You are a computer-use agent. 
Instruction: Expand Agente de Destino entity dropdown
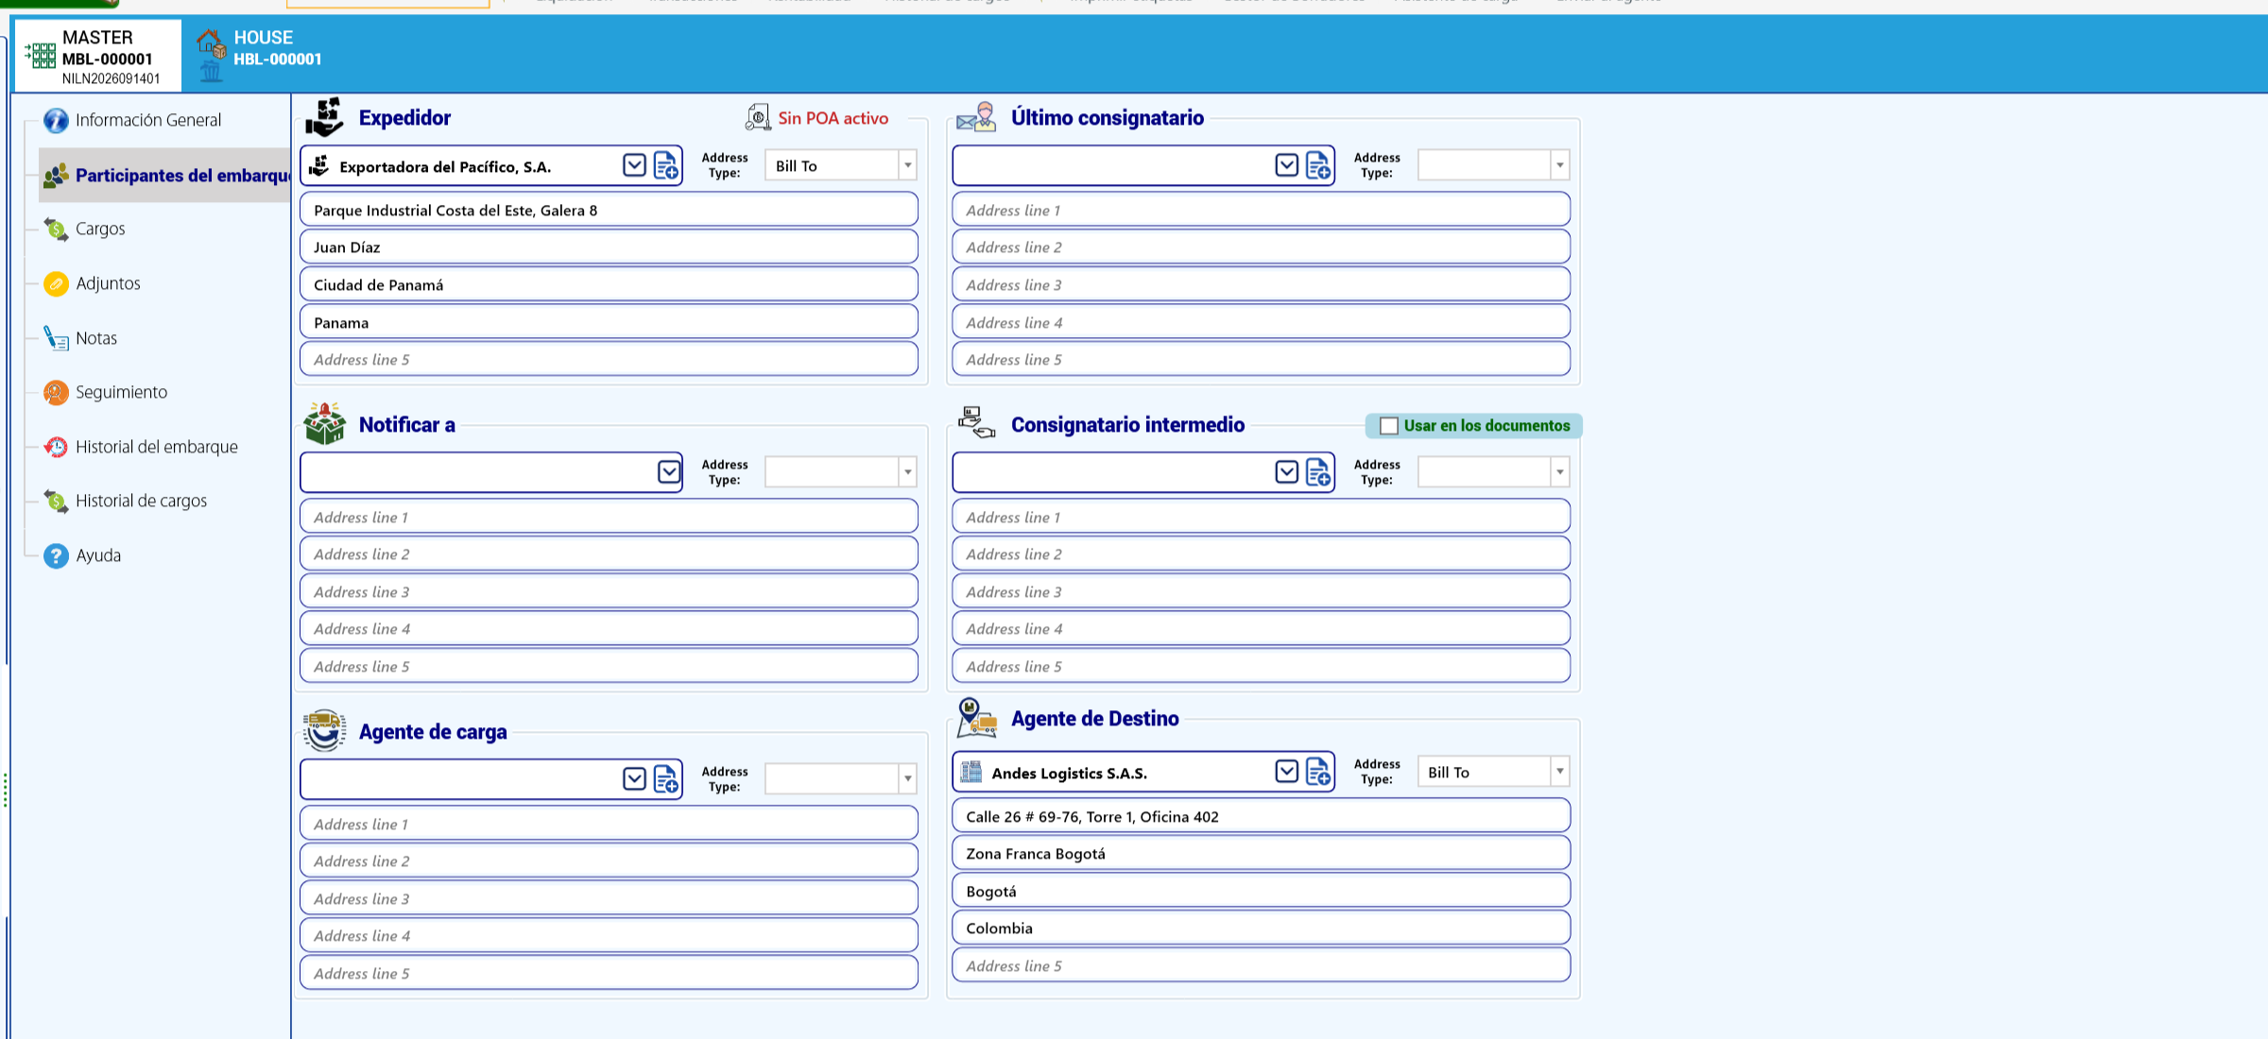coord(1286,772)
